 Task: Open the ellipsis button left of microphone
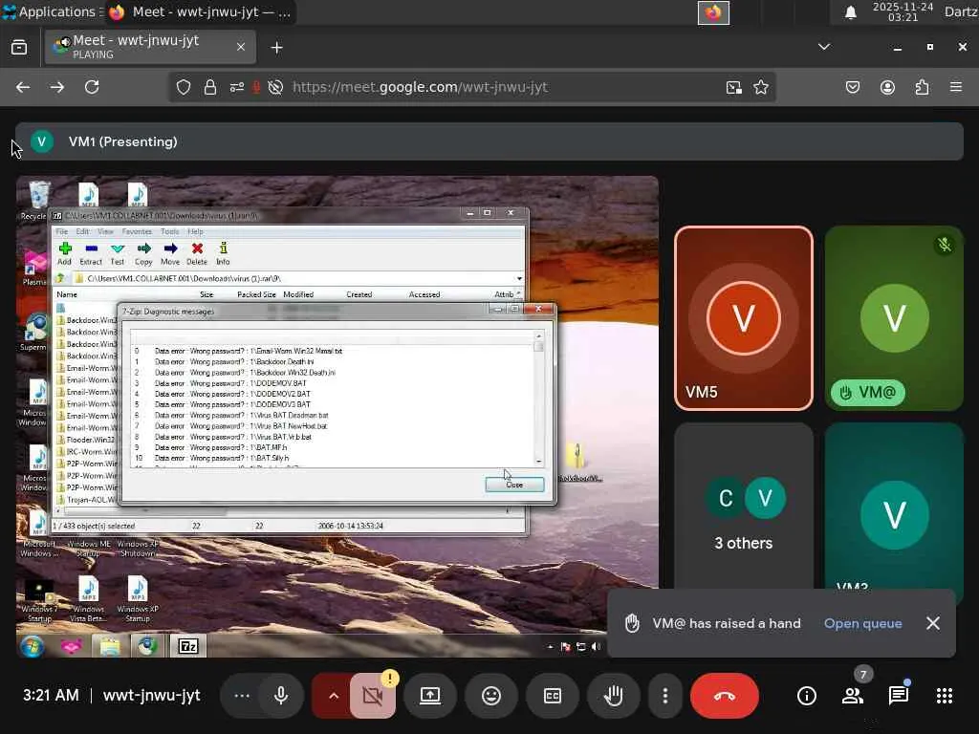(242, 696)
